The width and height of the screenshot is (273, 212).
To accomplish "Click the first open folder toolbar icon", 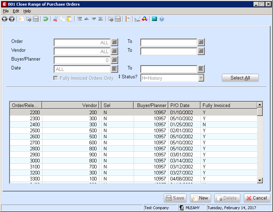I will 29,19.
